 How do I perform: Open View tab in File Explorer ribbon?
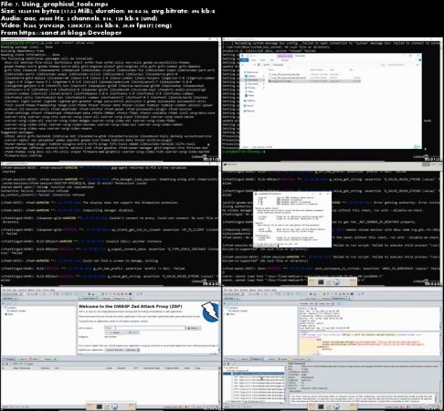click(x=272, y=60)
